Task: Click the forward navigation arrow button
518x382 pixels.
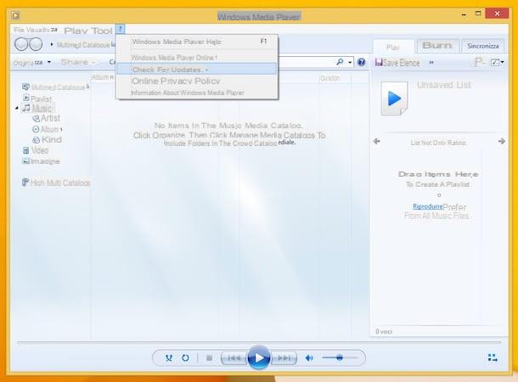Action: [x=36, y=44]
